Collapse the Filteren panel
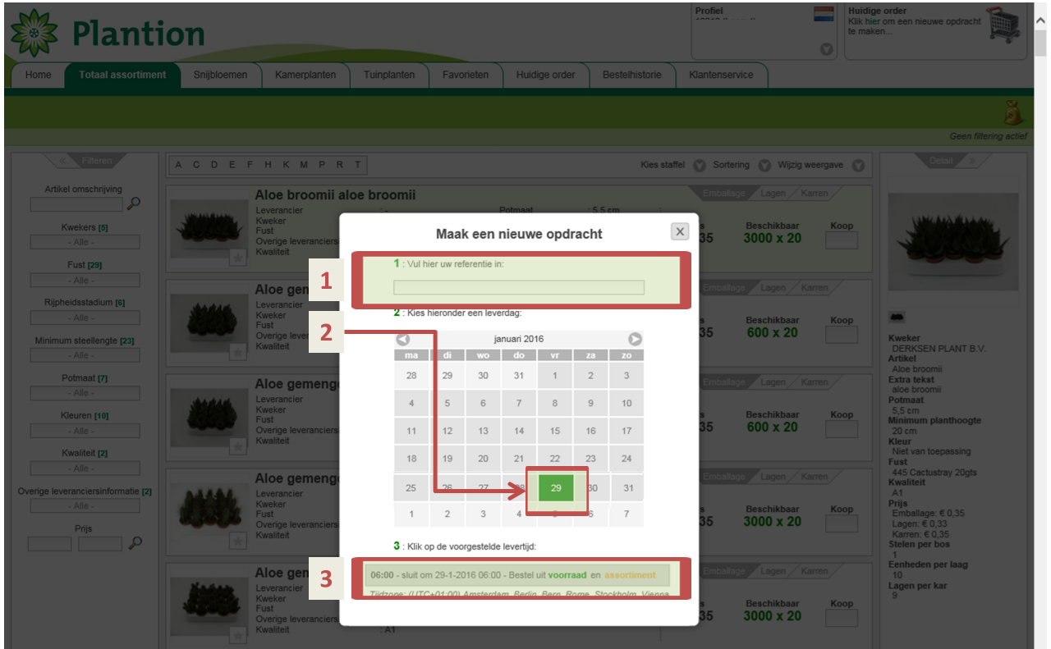The height and width of the screenshot is (649, 1051). (62, 161)
